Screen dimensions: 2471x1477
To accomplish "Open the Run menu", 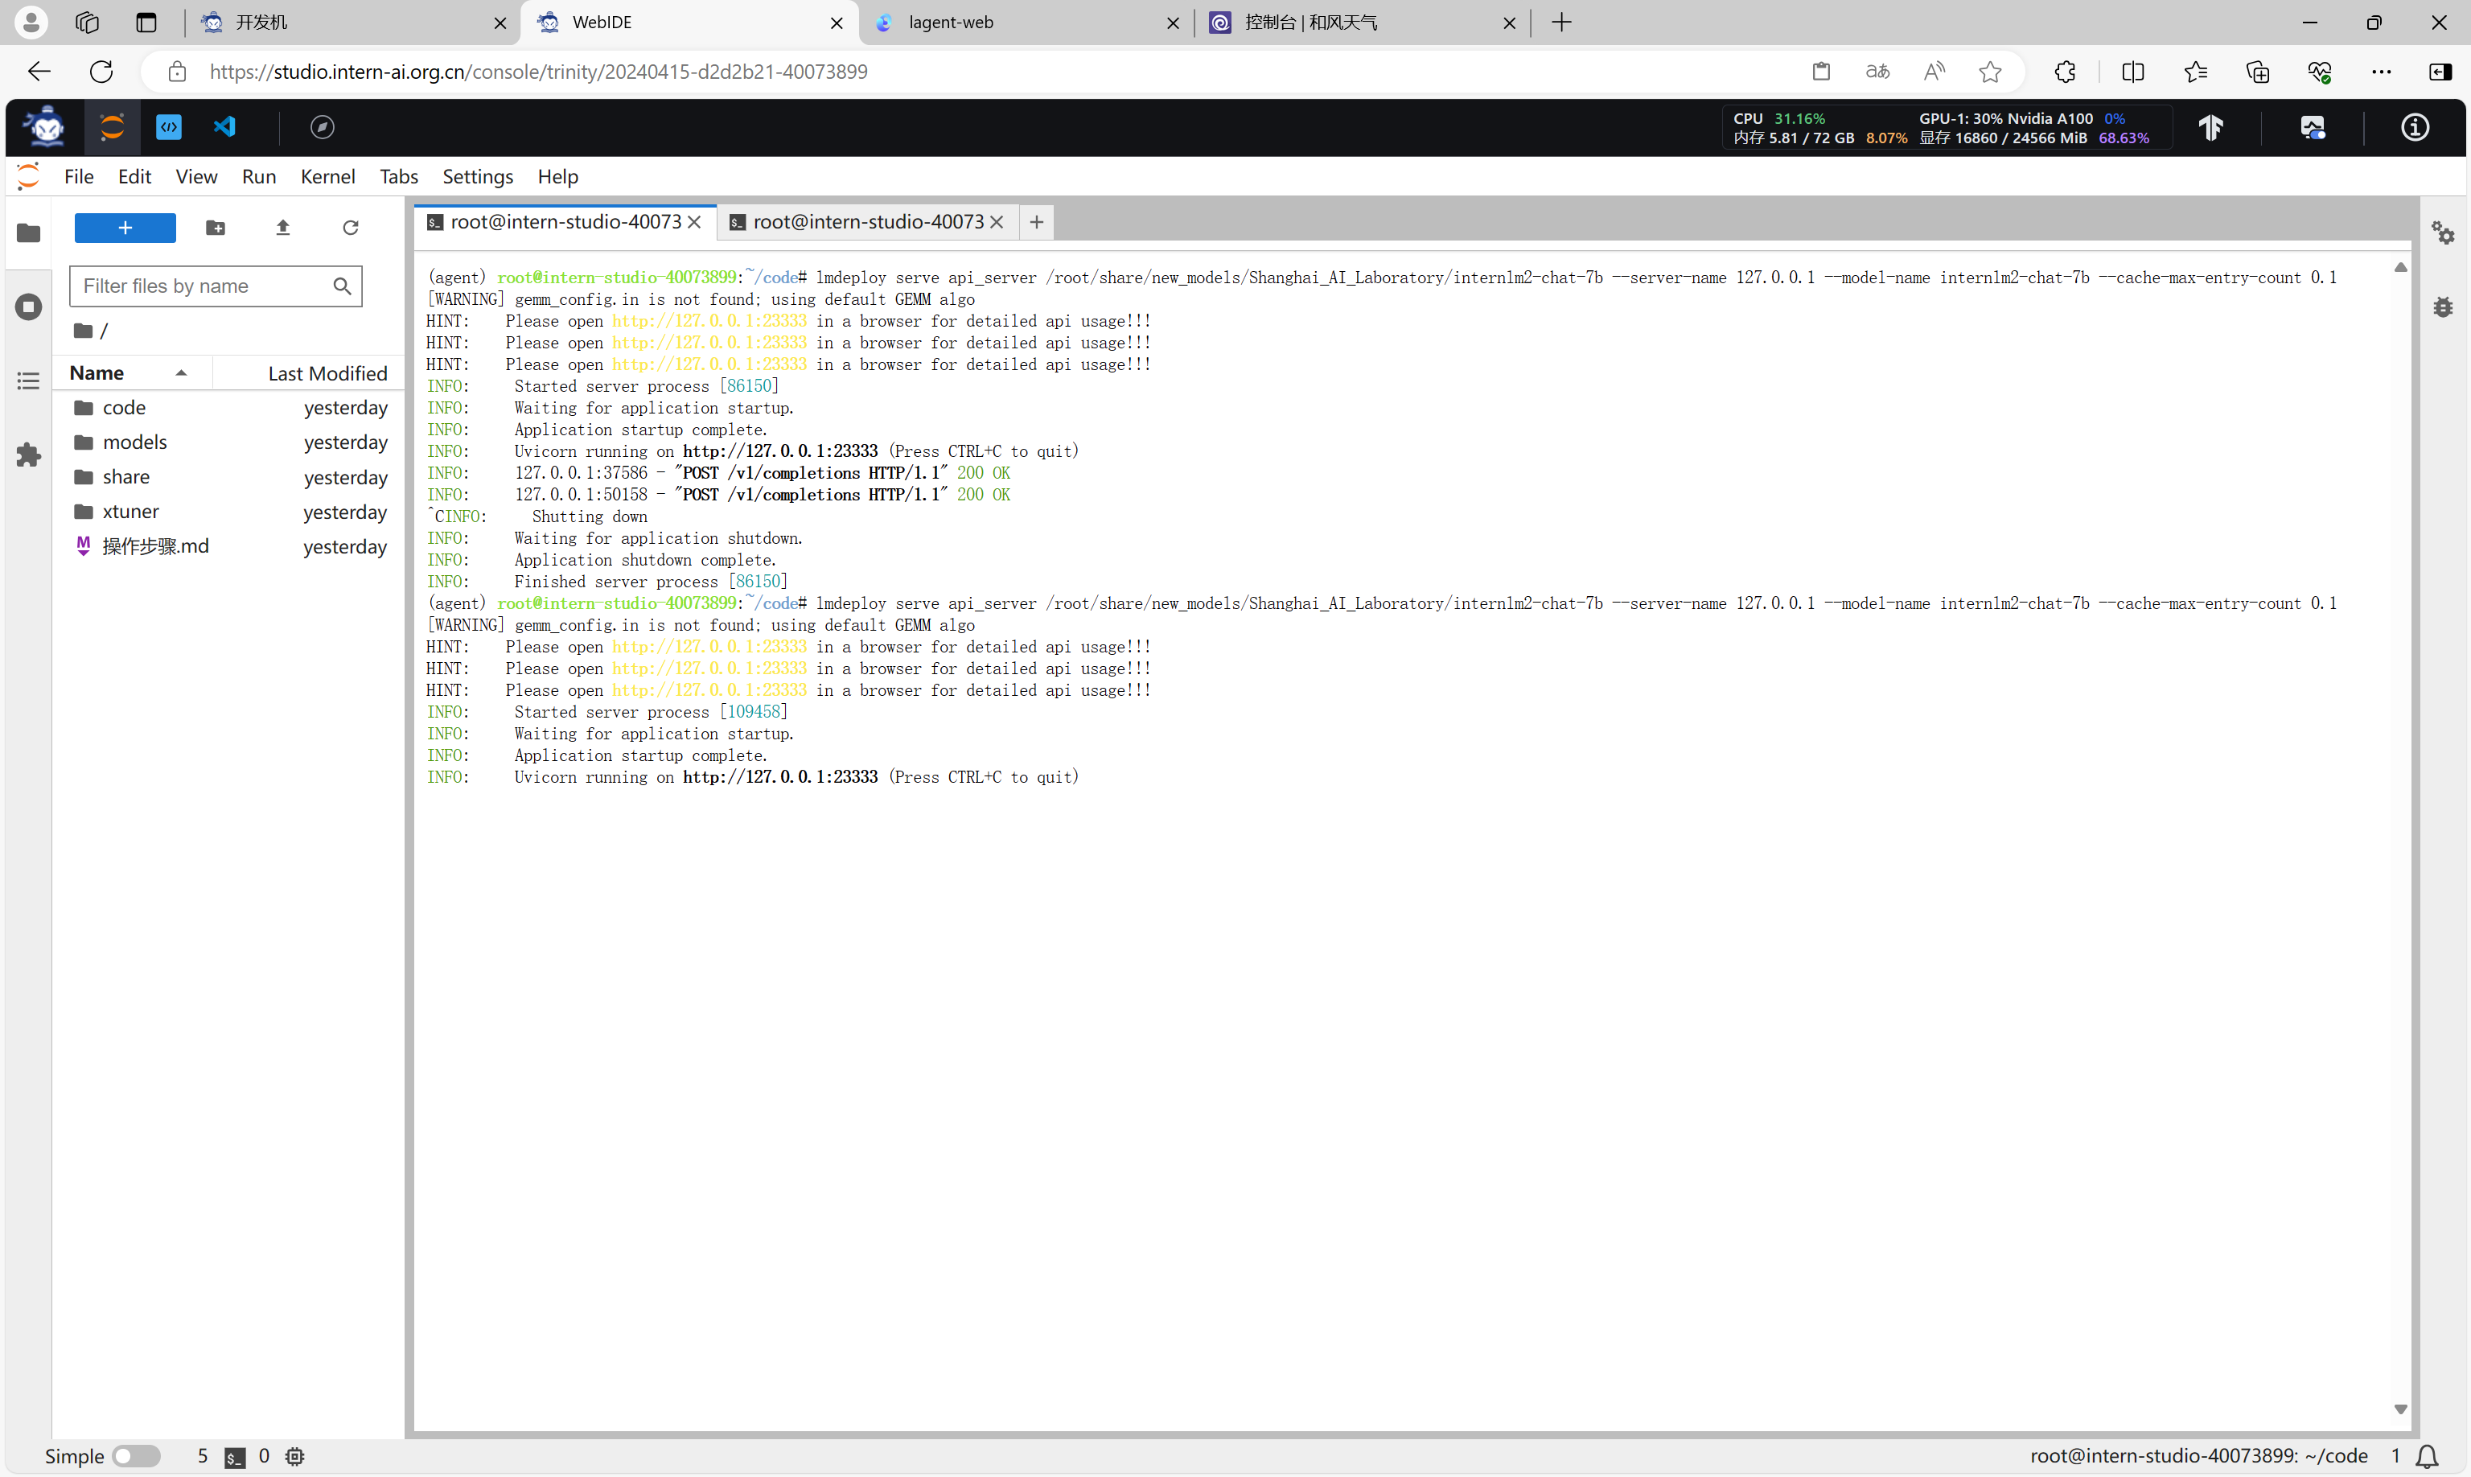I will click(x=259, y=176).
